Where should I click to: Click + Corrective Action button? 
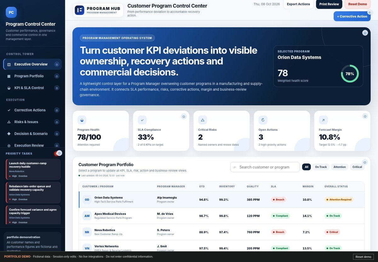[352, 16]
